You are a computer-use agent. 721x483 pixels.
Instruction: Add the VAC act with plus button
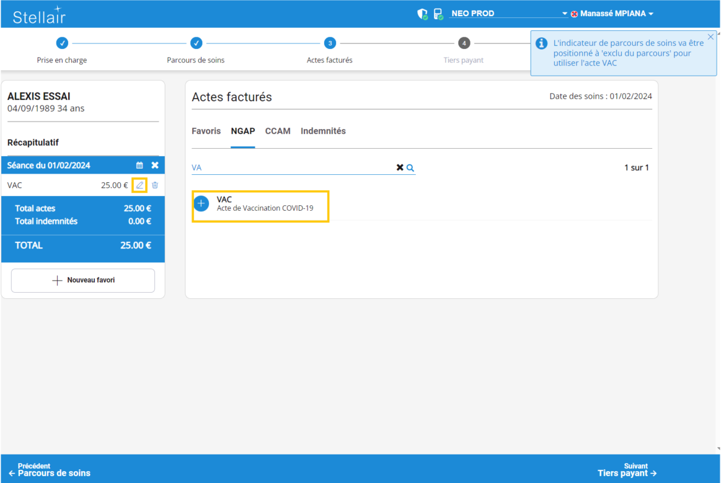click(x=201, y=203)
